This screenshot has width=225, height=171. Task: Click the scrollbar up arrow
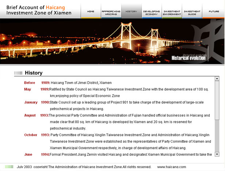pos(217,79)
